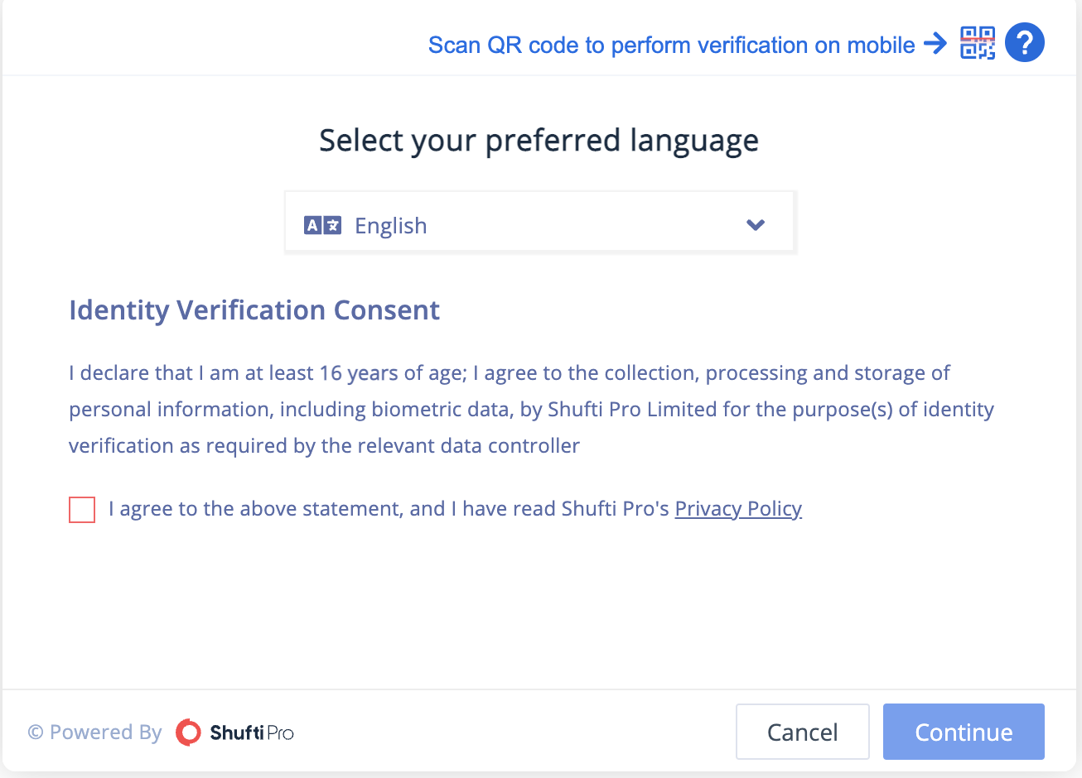The image size is (1082, 778).
Task: Click the Select your preferred language heading
Action: [539, 141]
